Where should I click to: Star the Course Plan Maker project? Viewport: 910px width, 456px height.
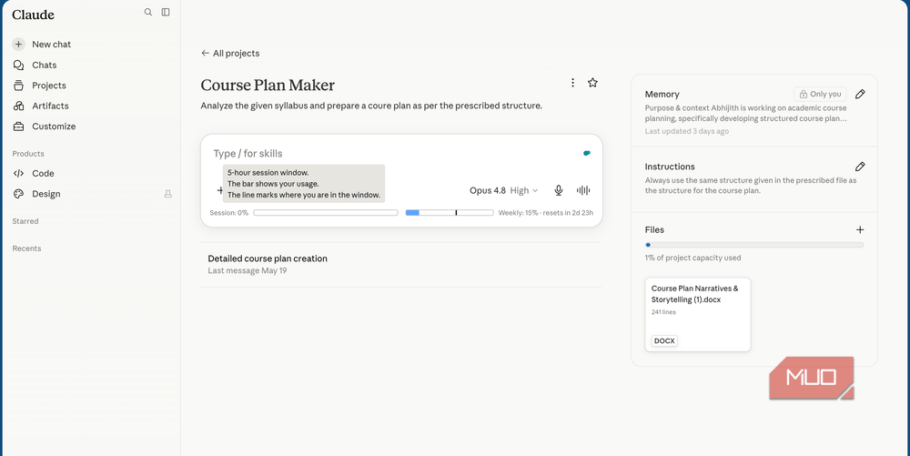coord(592,83)
